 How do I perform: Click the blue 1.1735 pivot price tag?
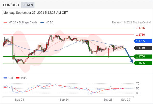(x=143, y=41)
